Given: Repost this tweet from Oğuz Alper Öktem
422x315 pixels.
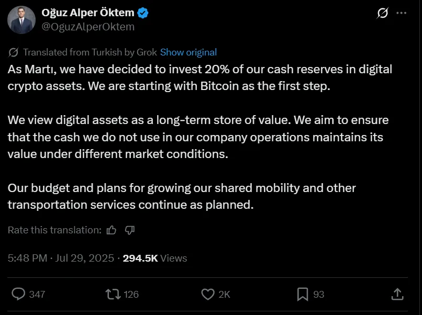Looking at the screenshot, I should [114, 294].
